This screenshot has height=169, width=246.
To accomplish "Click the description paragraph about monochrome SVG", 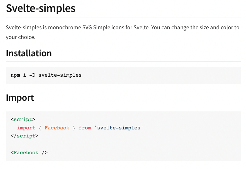I will click(123, 32).
